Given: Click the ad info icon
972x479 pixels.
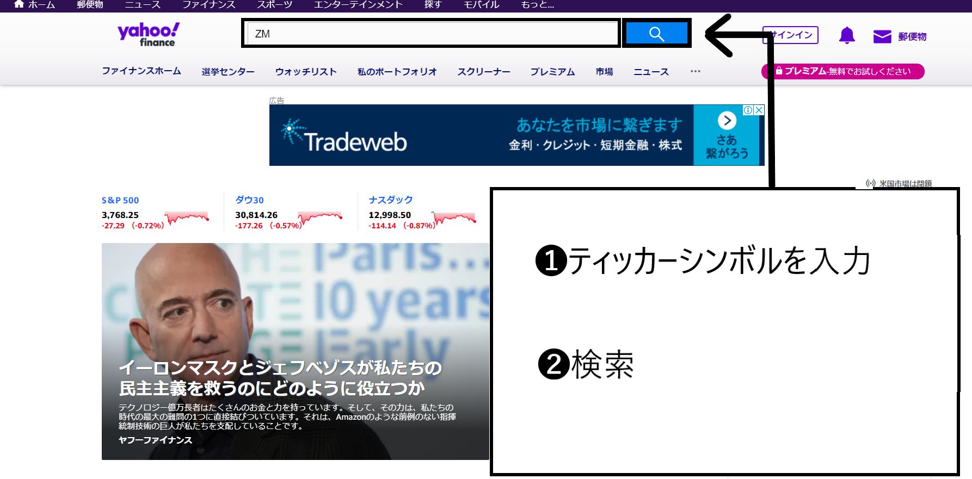Looking at the screenshot, I should click(x=748, y=110).
